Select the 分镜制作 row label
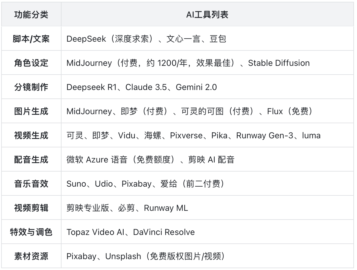 31,87
